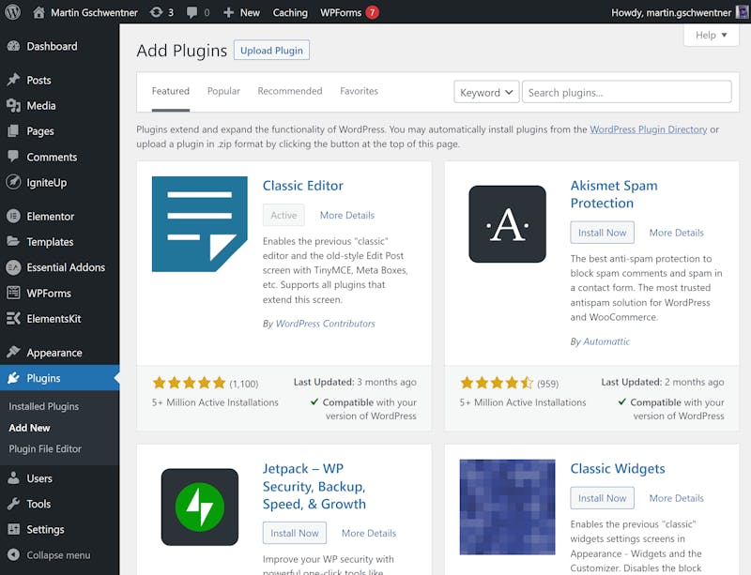Open More Details for Classic Editor
This screenshot has width=751, height=575.
pyautogui.click(x=347, y=216)
